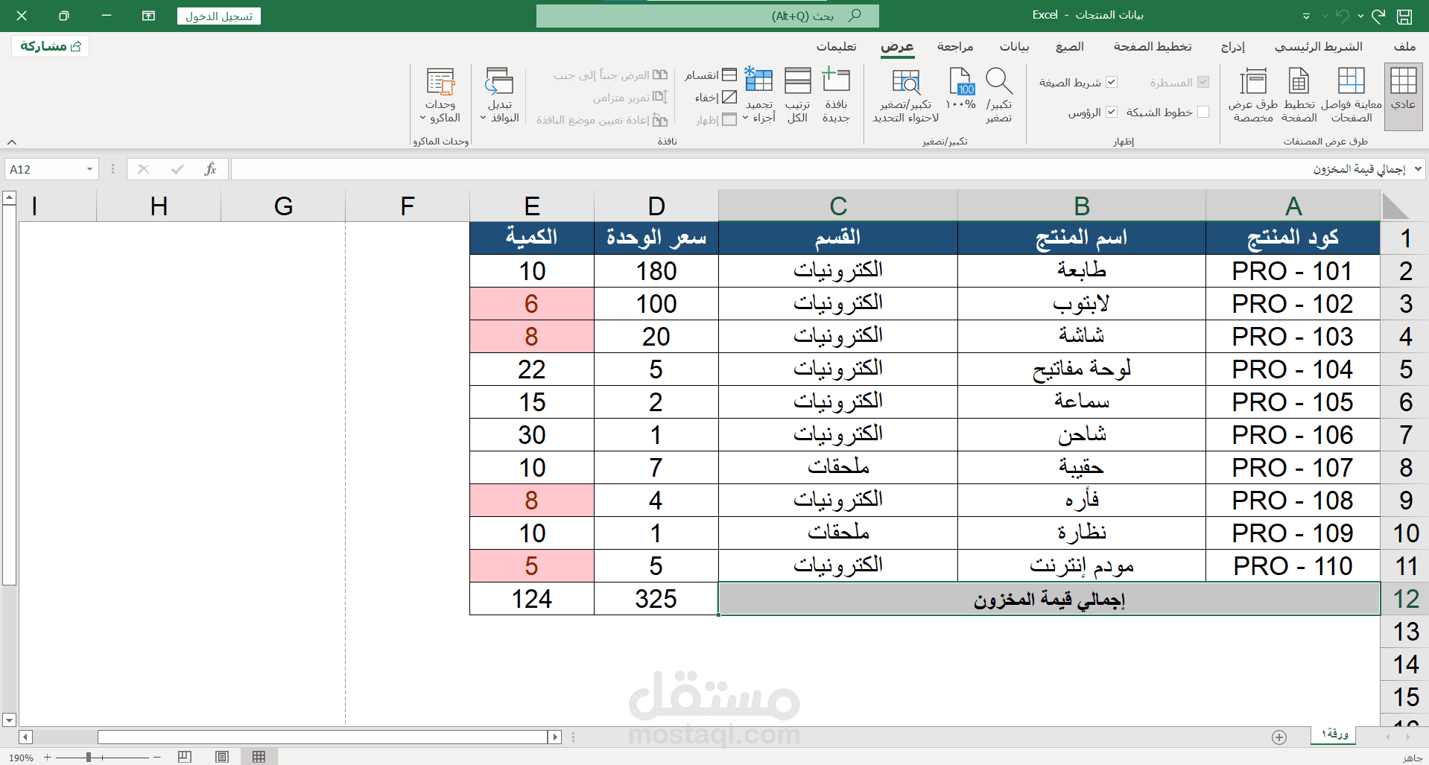Click the Select All corner triangle
Viewport: 1429px width, 765px height.
(x=1395, y=206)
